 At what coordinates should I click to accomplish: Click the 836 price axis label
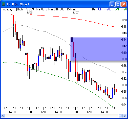click(x=124, y=66)
